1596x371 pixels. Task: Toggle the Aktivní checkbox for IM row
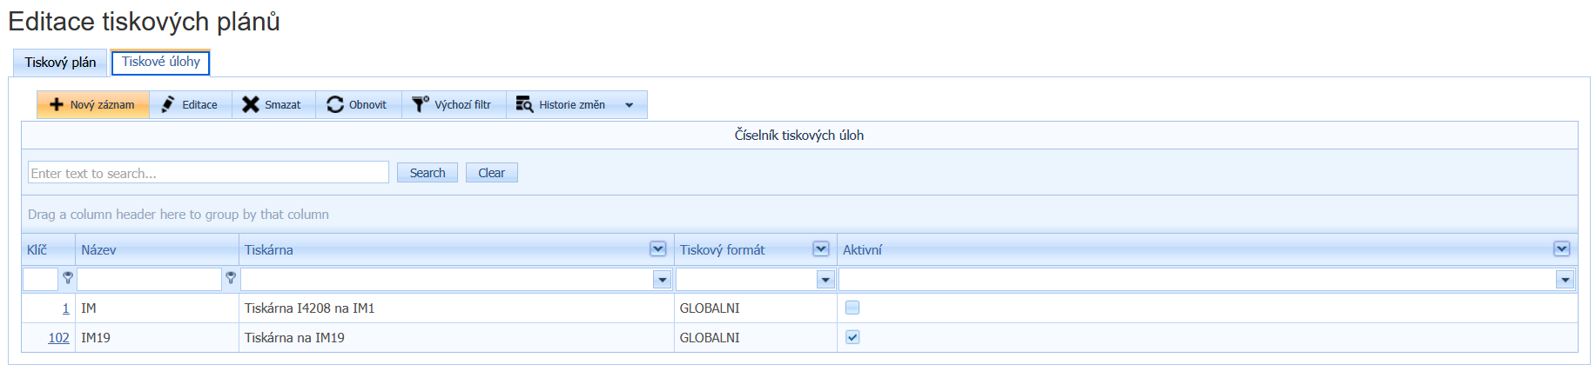tap(852, 308)
